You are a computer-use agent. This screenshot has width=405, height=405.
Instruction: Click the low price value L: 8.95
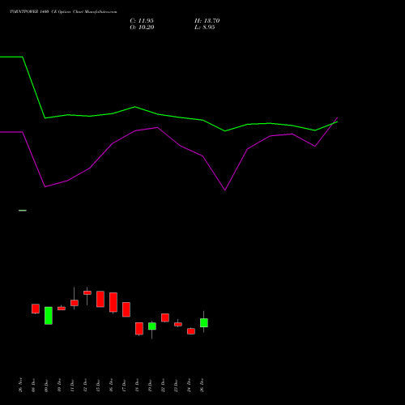pyautogui.click(x=205, y=28)
